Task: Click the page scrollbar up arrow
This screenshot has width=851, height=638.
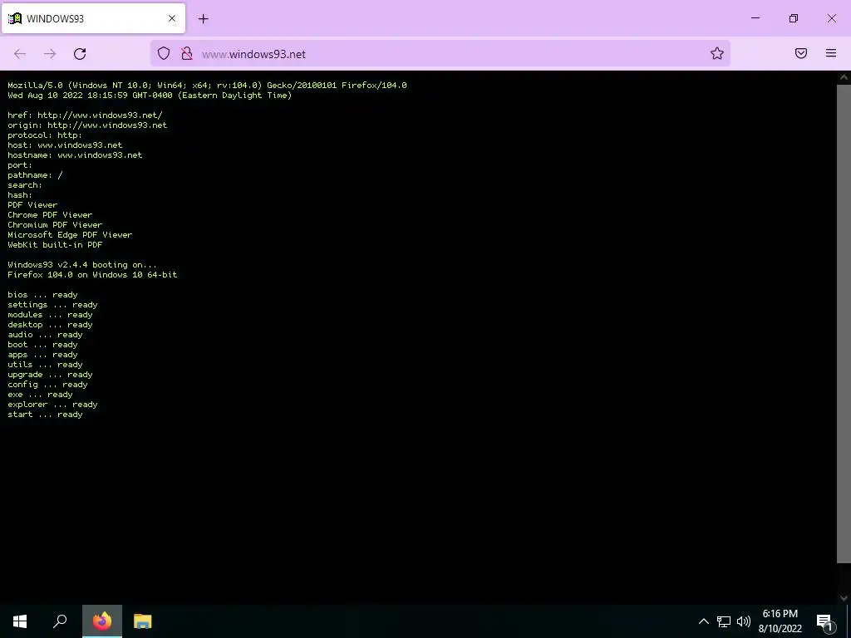Action: tap(844, 77)
